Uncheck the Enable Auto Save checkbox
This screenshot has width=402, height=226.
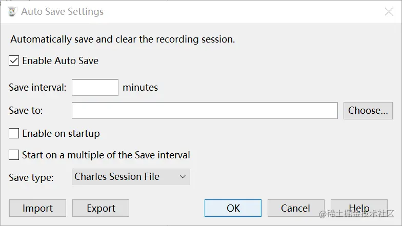[14, 60]
